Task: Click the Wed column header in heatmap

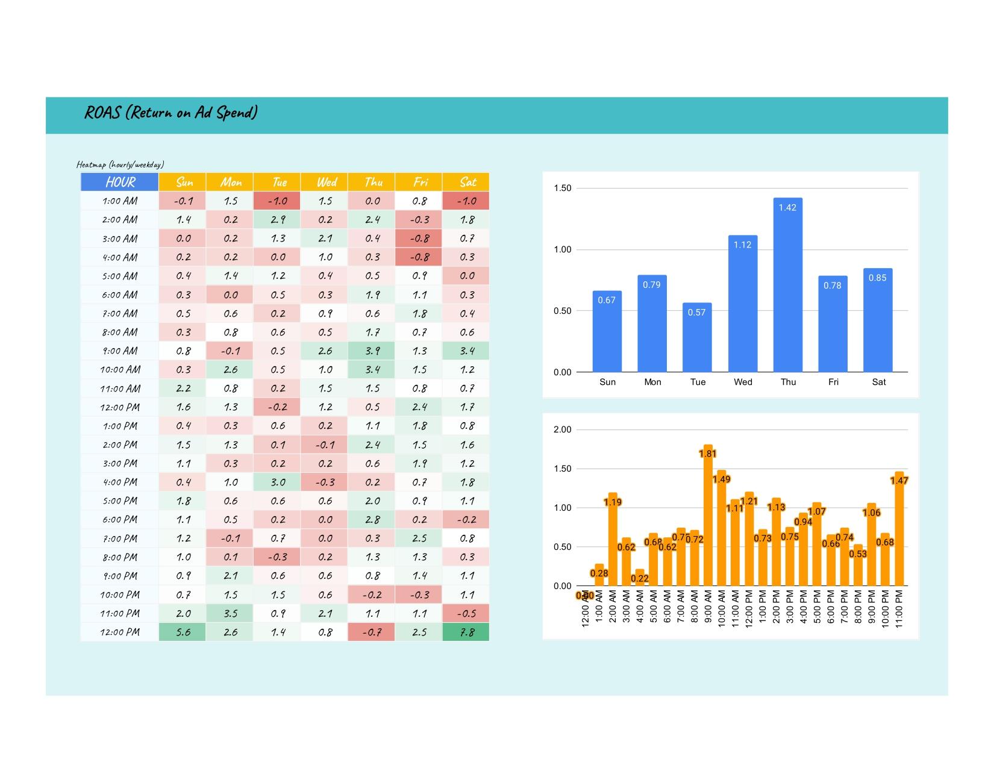Action: (x=325, y=182)
